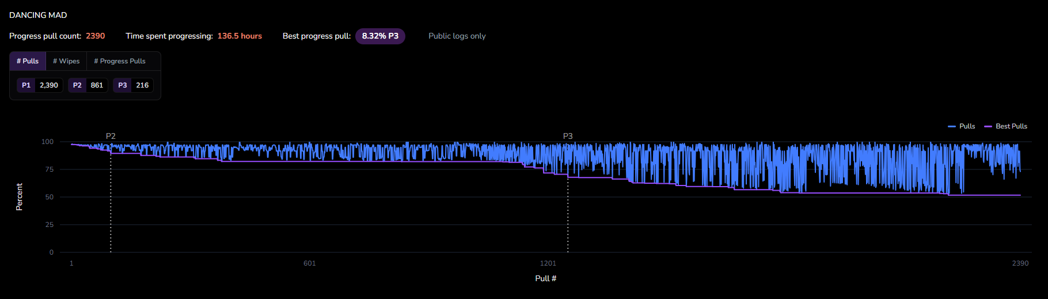Screen dimensions: 1048x299
Task: Click the Public logs only label
Action: tap(457, 36)
